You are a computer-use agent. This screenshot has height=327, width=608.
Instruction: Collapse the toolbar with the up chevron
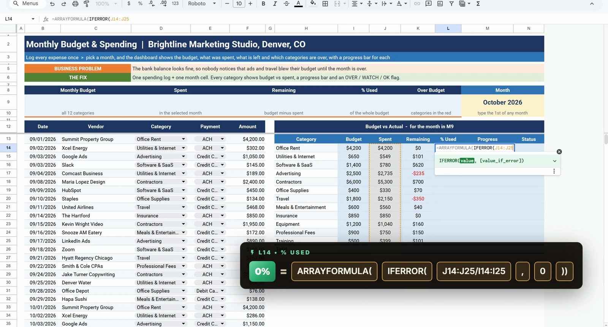tap(592, 3)
